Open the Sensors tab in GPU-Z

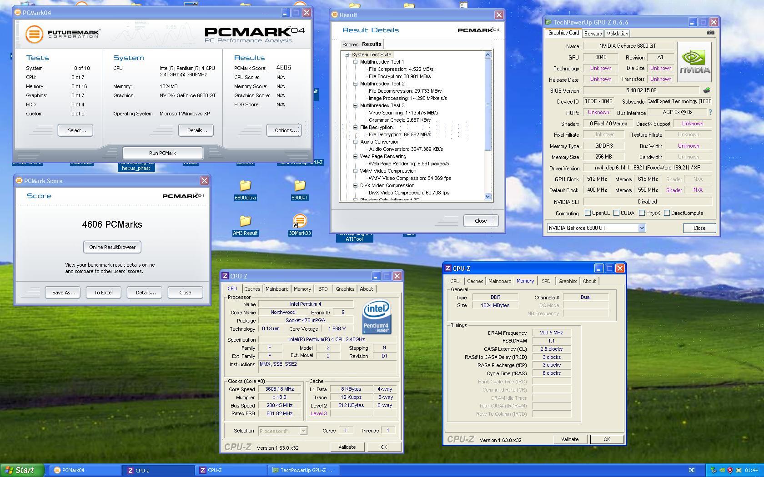tap(593, 34)
